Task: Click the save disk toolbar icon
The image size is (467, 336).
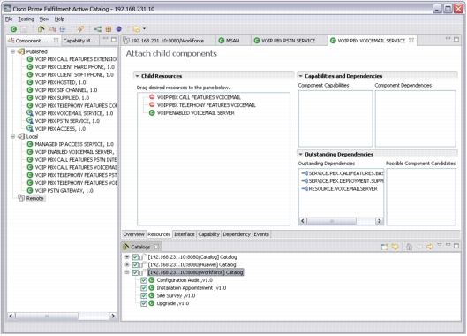Action: pyautogui.click(x=24, y=29)
